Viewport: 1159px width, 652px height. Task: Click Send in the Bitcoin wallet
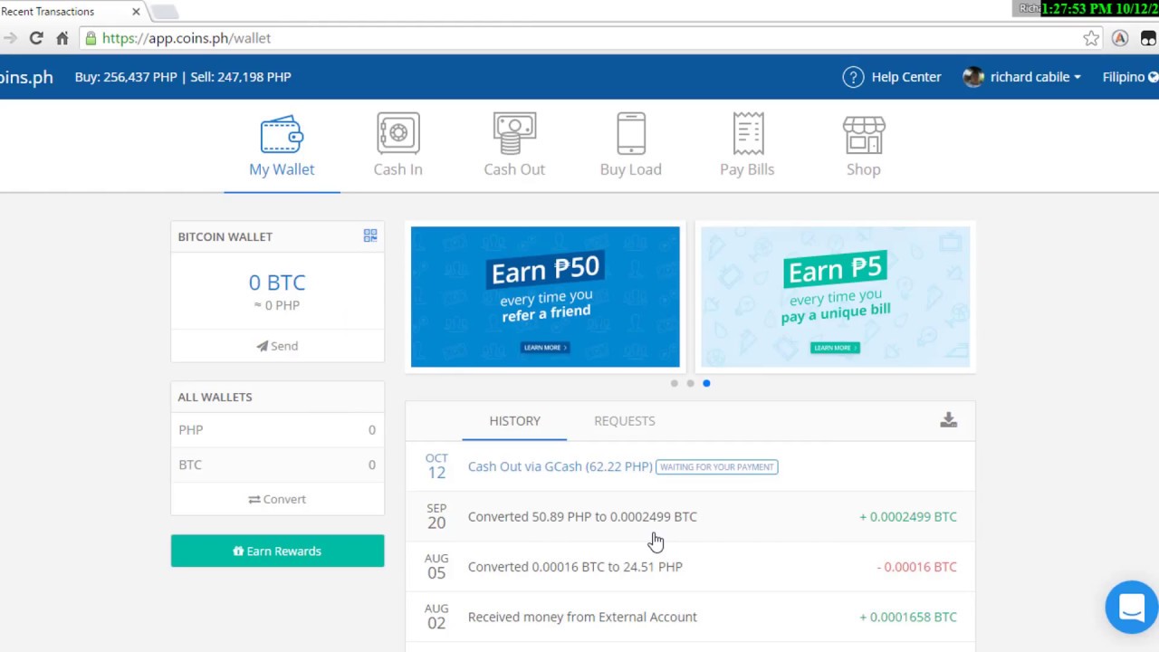277,346
